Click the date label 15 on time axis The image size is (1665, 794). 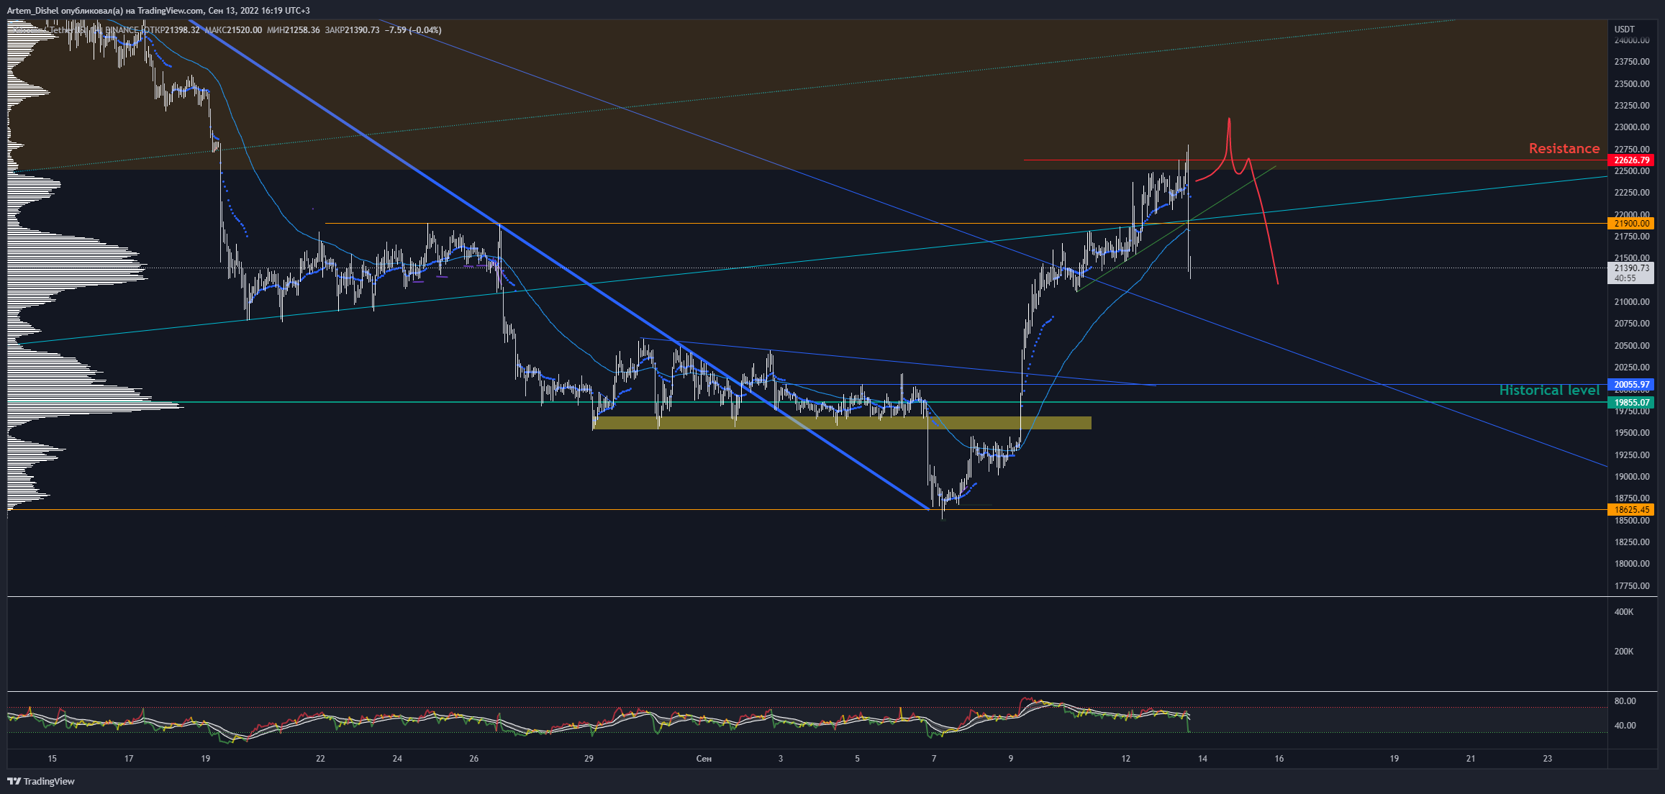pyautogui.click(x=52, y=759)
